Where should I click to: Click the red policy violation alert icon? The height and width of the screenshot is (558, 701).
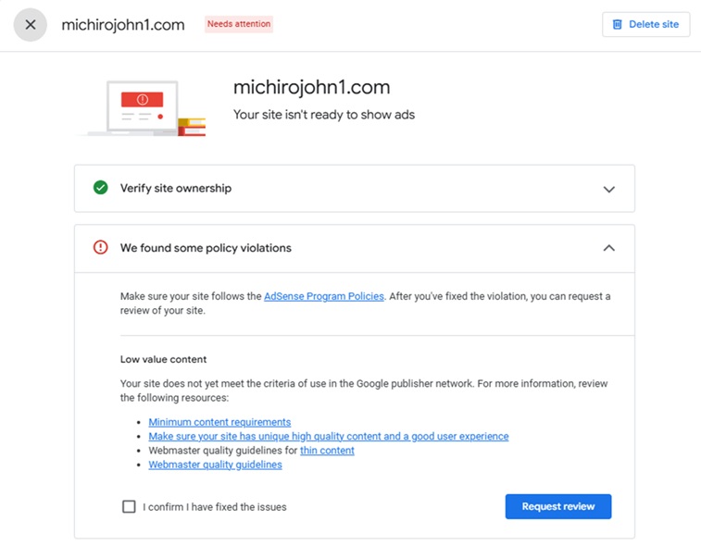(101, 248)
